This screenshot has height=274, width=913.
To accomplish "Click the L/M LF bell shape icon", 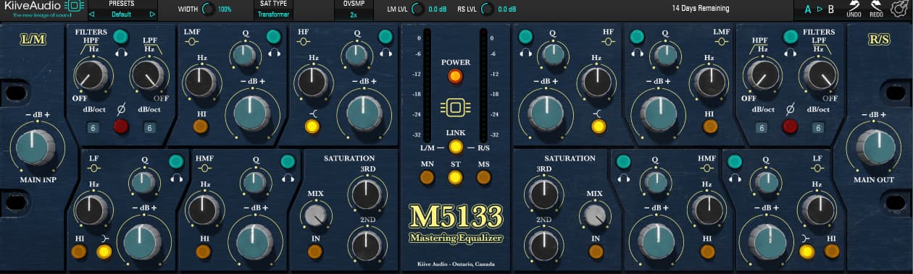I will point(94,167).
